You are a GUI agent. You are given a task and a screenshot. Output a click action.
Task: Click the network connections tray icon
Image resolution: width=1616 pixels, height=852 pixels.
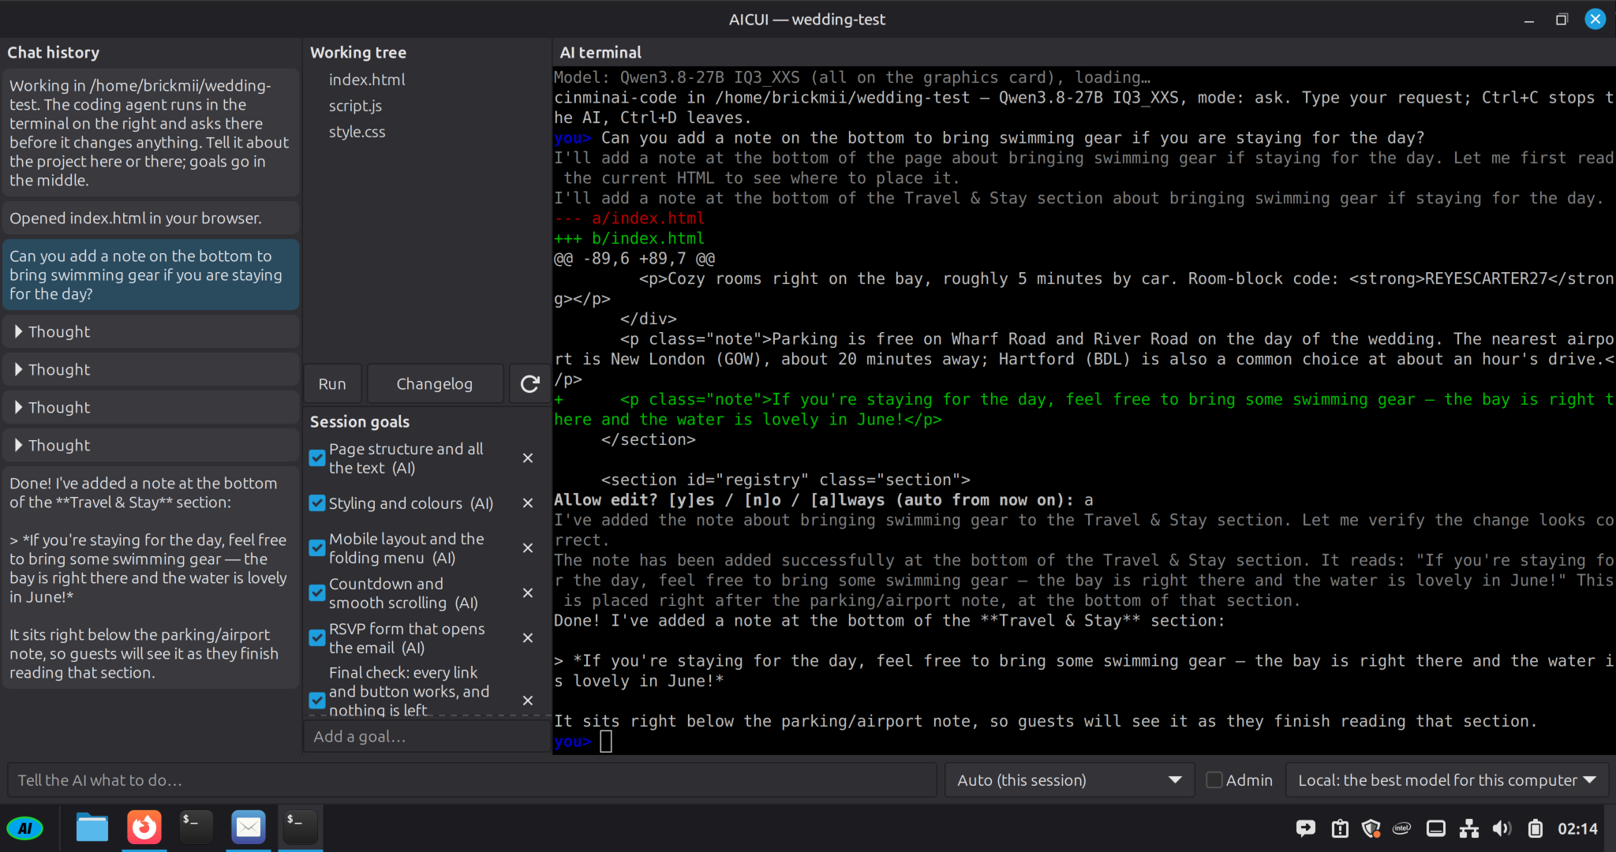pos(1468,828)
